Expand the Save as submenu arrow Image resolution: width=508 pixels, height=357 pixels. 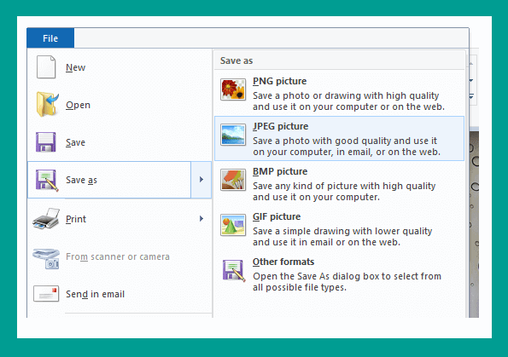coord(201,180)
